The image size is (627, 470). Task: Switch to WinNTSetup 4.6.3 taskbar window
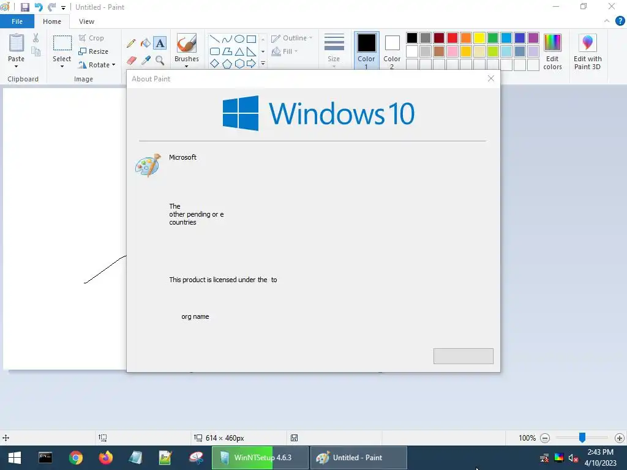(260, 458)
